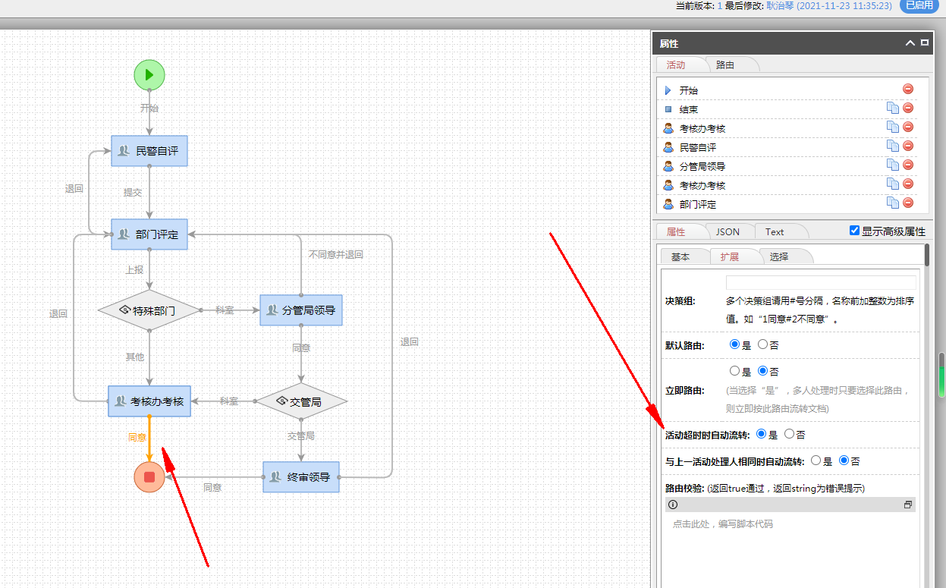Screen dimensions: 946x588
Task: Set 活动超时时自动流转 to 否
Action: point(789,434)
